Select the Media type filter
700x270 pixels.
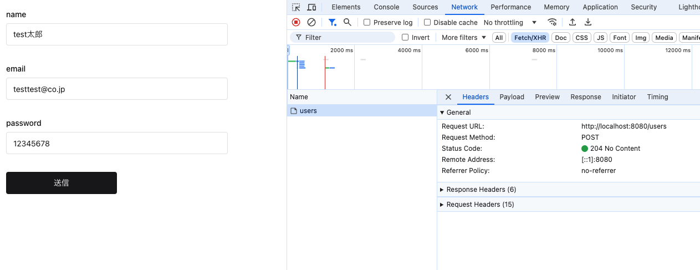[x=664, y=38]
